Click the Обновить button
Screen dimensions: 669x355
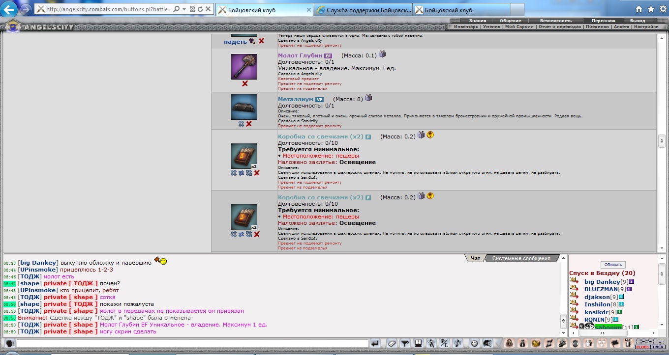[613, 264]
